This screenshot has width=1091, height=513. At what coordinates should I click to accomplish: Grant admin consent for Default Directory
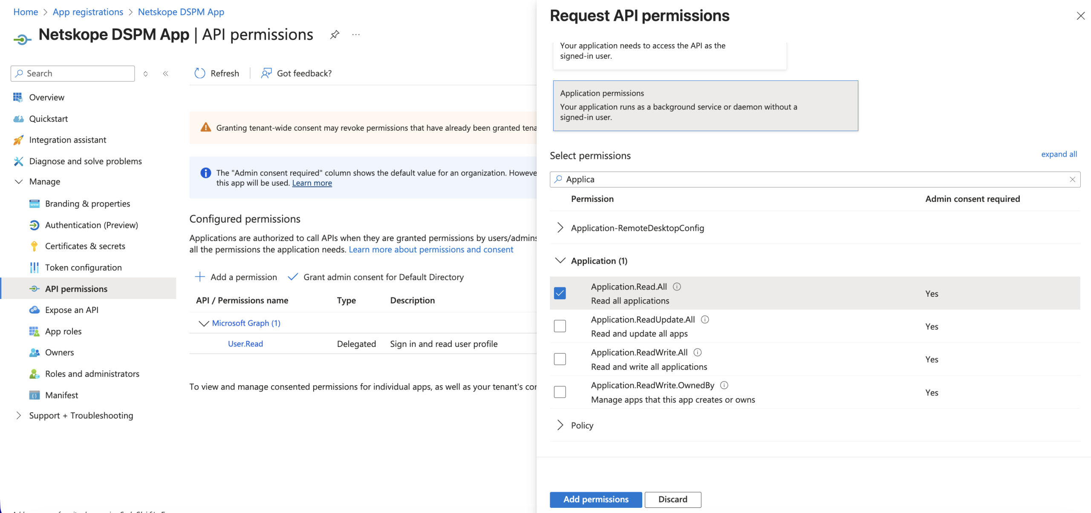[376, 277]
